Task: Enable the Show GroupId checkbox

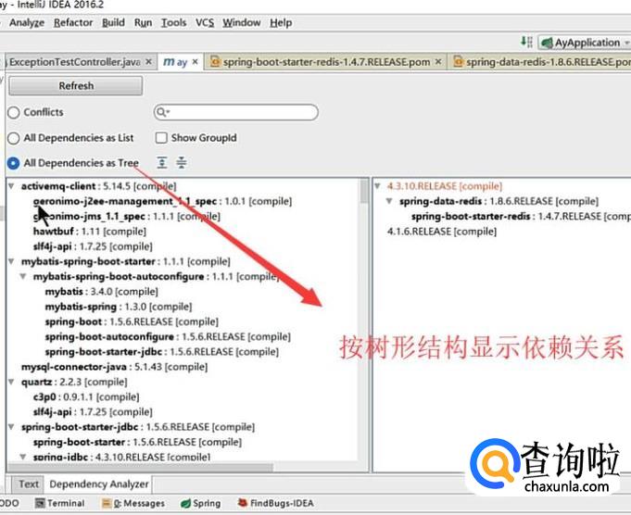Action: pos(161,138)
